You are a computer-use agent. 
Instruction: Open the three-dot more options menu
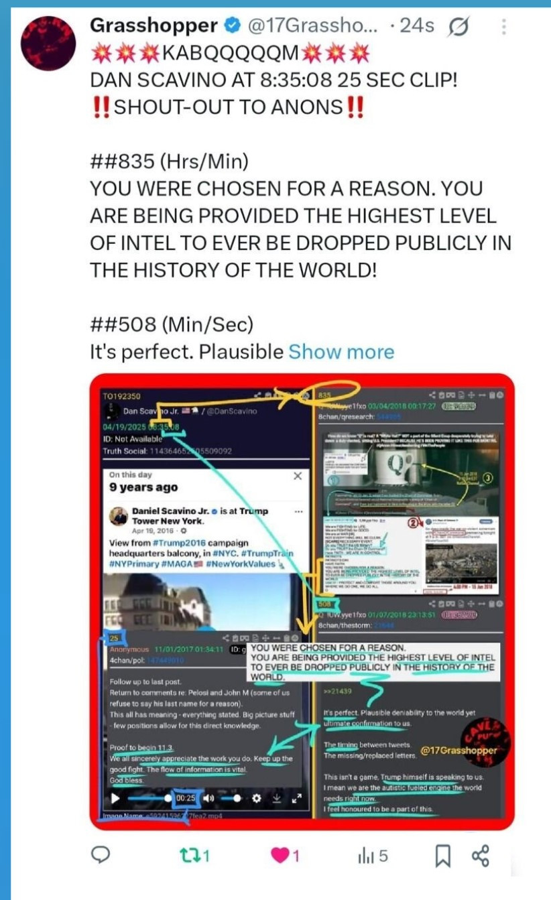pyautogui.click(x=504, y=27)
